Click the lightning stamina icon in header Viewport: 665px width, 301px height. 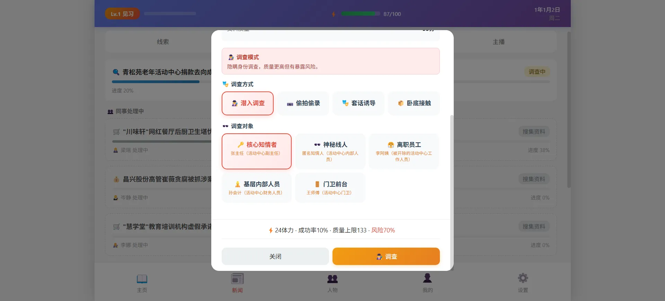(334, 14)
